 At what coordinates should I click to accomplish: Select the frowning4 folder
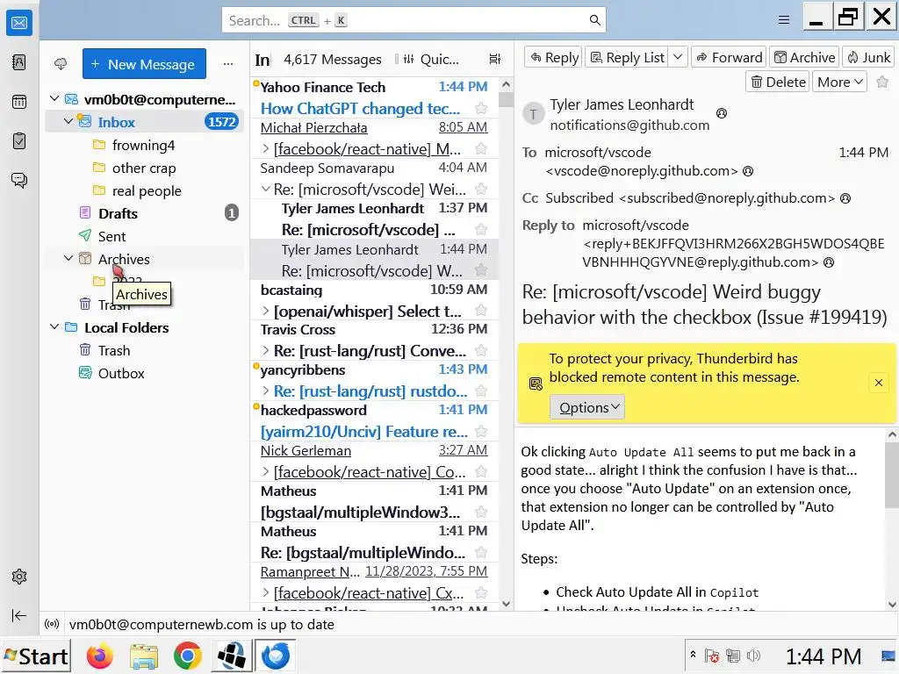[x=145, y=145]
